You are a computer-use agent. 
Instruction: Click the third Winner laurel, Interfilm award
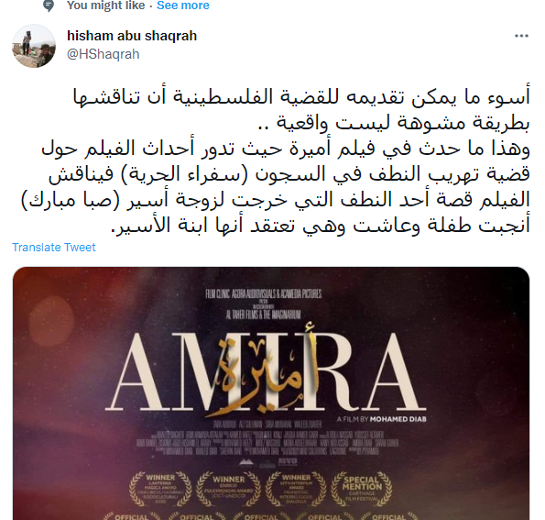(x=296, y=490)
